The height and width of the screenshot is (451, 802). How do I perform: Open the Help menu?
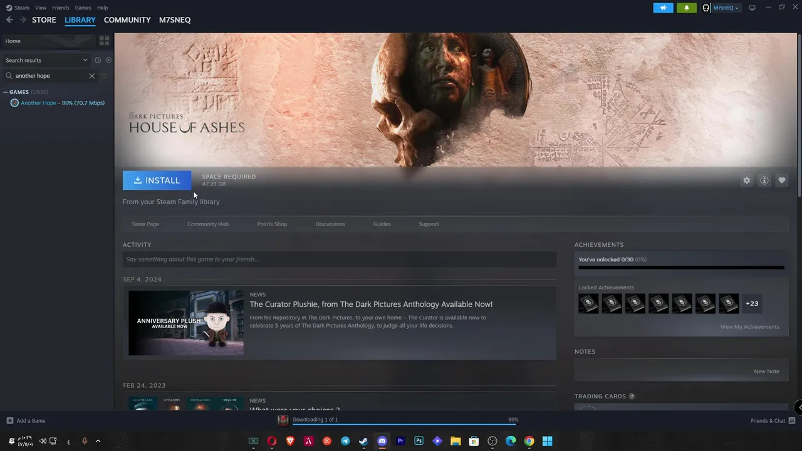pyautogui.click(x=102, y=8)
